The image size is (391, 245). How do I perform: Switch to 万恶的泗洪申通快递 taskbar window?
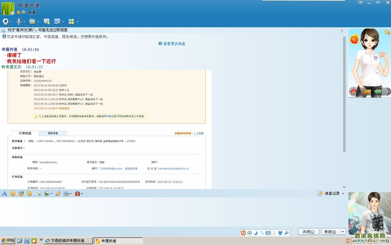[68, 241]
